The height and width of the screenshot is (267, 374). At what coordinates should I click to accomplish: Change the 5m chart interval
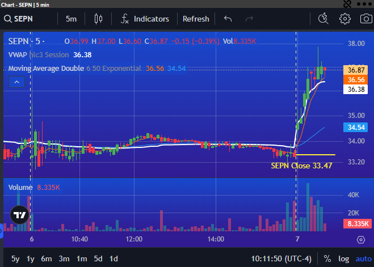click(x=71, y=19)
